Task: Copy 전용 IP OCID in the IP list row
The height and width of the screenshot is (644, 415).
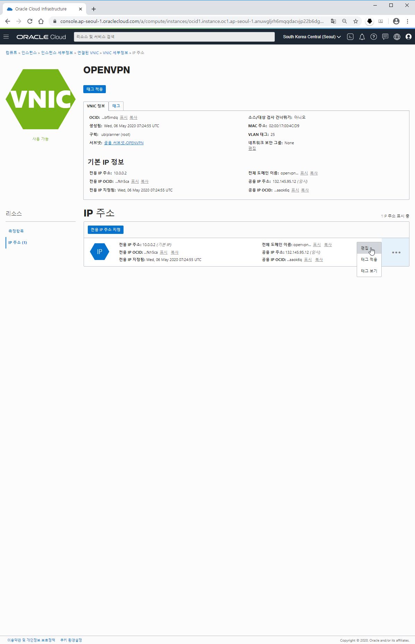Action: (x=175, y=252)
